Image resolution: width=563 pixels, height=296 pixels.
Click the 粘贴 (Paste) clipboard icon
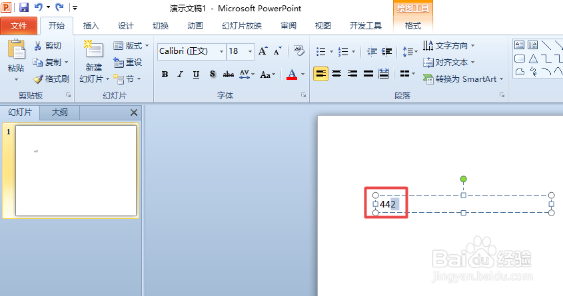(x=17, y=49)
